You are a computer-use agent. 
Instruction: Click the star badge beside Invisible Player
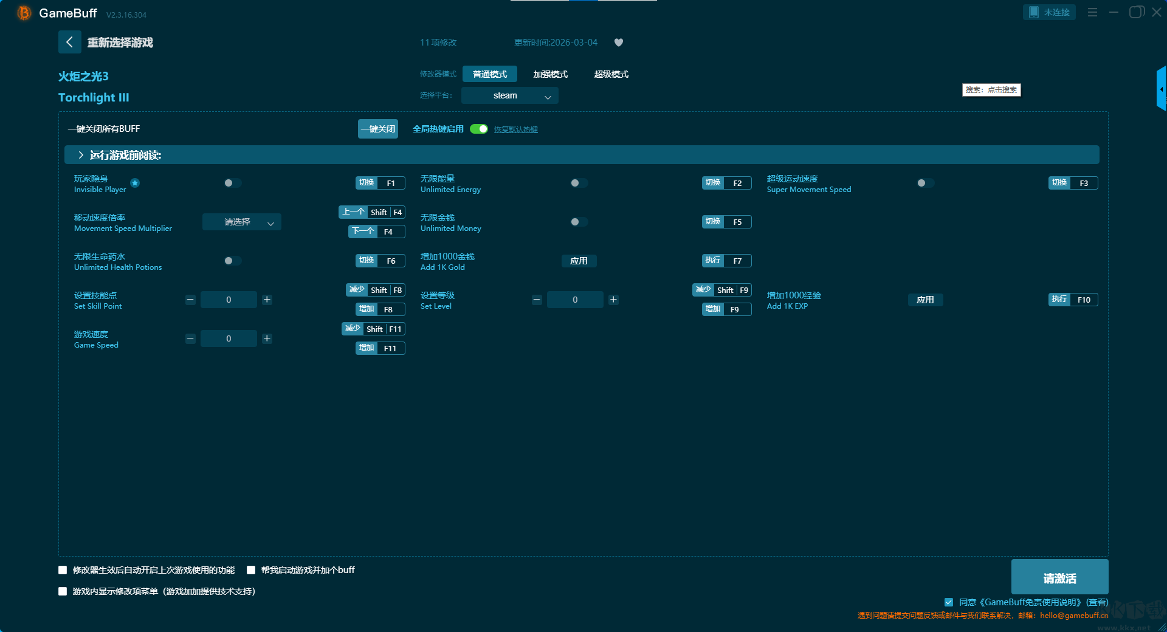pos(135,183)
